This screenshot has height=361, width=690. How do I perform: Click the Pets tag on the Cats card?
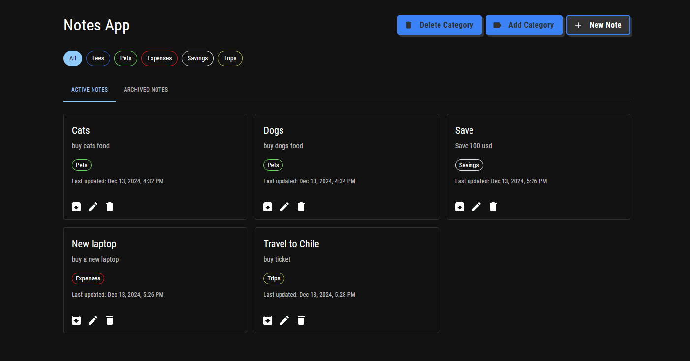81,165
